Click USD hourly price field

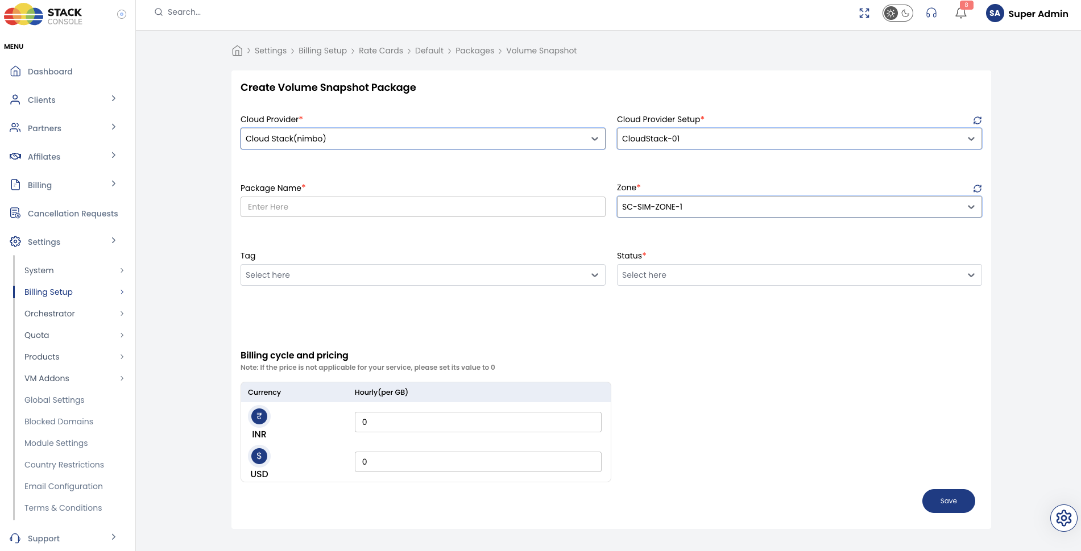(x=478, y=462)
